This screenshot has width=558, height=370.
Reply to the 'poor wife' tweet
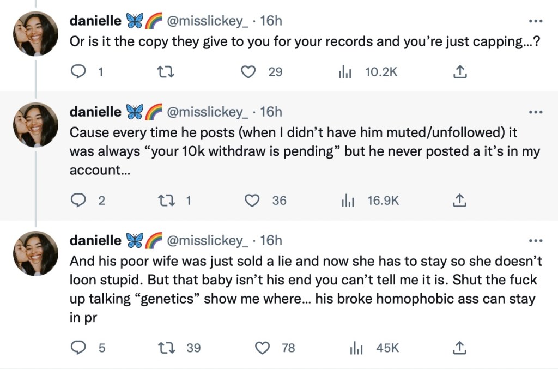80,347
